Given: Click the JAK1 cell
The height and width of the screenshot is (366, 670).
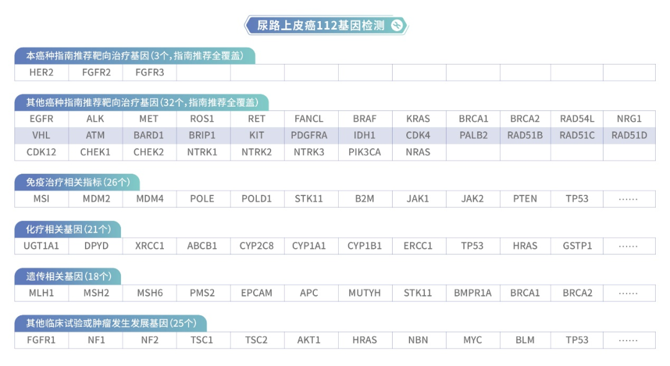Looking at the screenshot, I should pyautogui.click(x=419, y=199).
